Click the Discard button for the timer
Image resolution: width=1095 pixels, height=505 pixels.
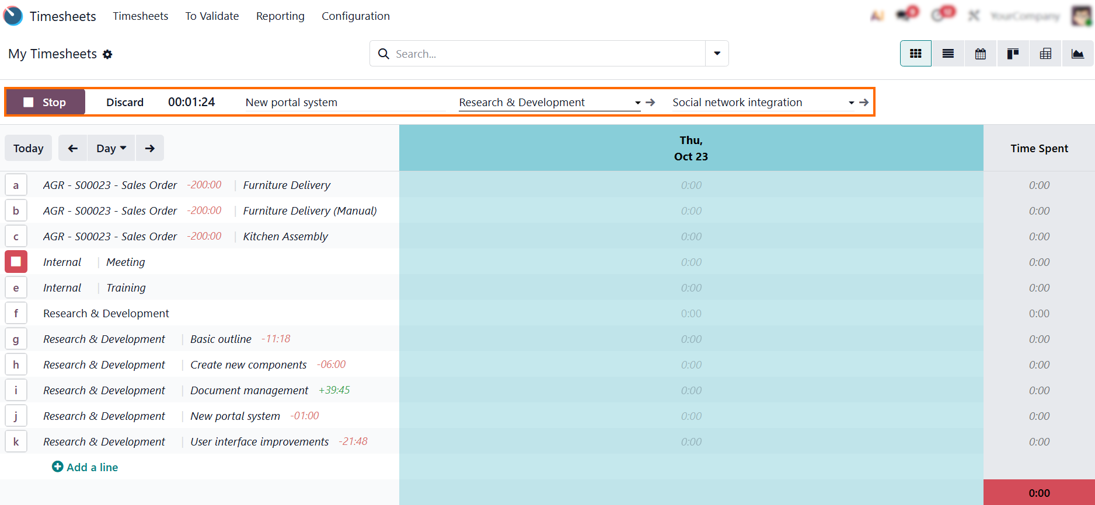coord(125,102)
